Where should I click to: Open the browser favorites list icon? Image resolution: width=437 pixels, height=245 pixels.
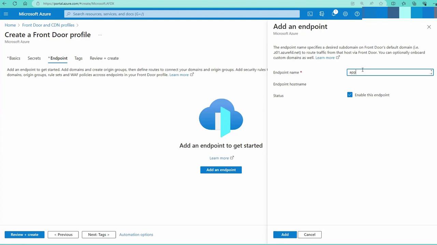coord(404,3)
